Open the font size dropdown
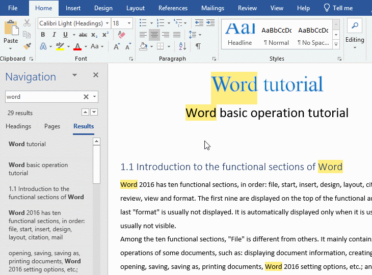Viewport: 372px width, 275px height. 129,23
